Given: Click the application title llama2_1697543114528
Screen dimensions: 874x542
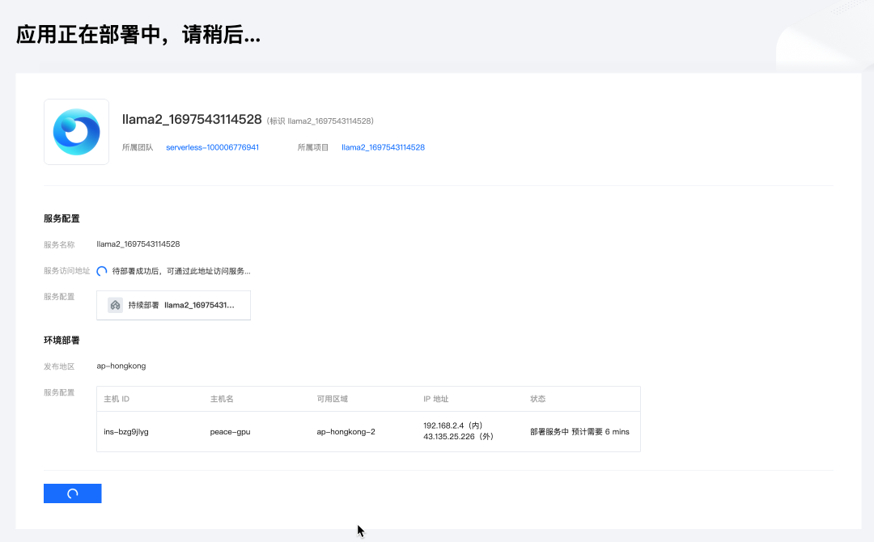Looking at the screenshot, I should click(x=192, y=119).
